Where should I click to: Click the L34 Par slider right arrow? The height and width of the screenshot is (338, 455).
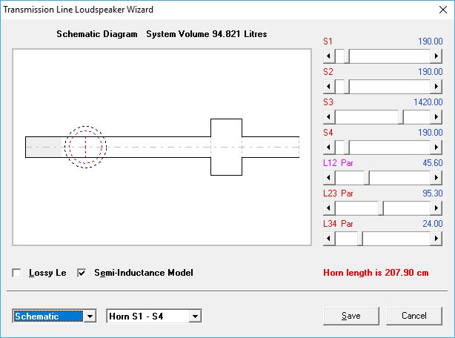436,239
